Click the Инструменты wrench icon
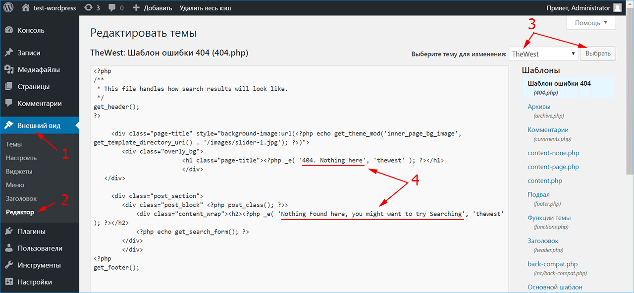The image size is (634, 293). tap(9, 265)
